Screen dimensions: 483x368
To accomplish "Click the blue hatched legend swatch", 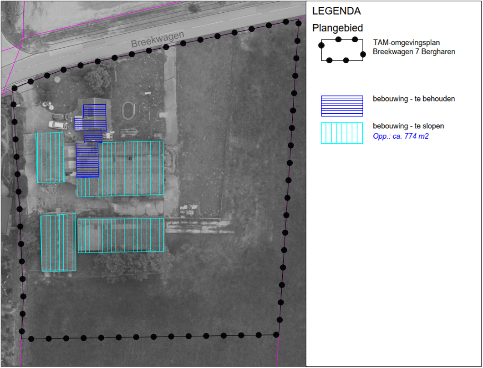I will tap(342, 106).
